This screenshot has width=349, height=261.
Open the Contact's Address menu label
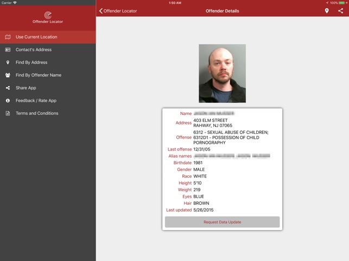pyautogui.click(x=34, y=50)
